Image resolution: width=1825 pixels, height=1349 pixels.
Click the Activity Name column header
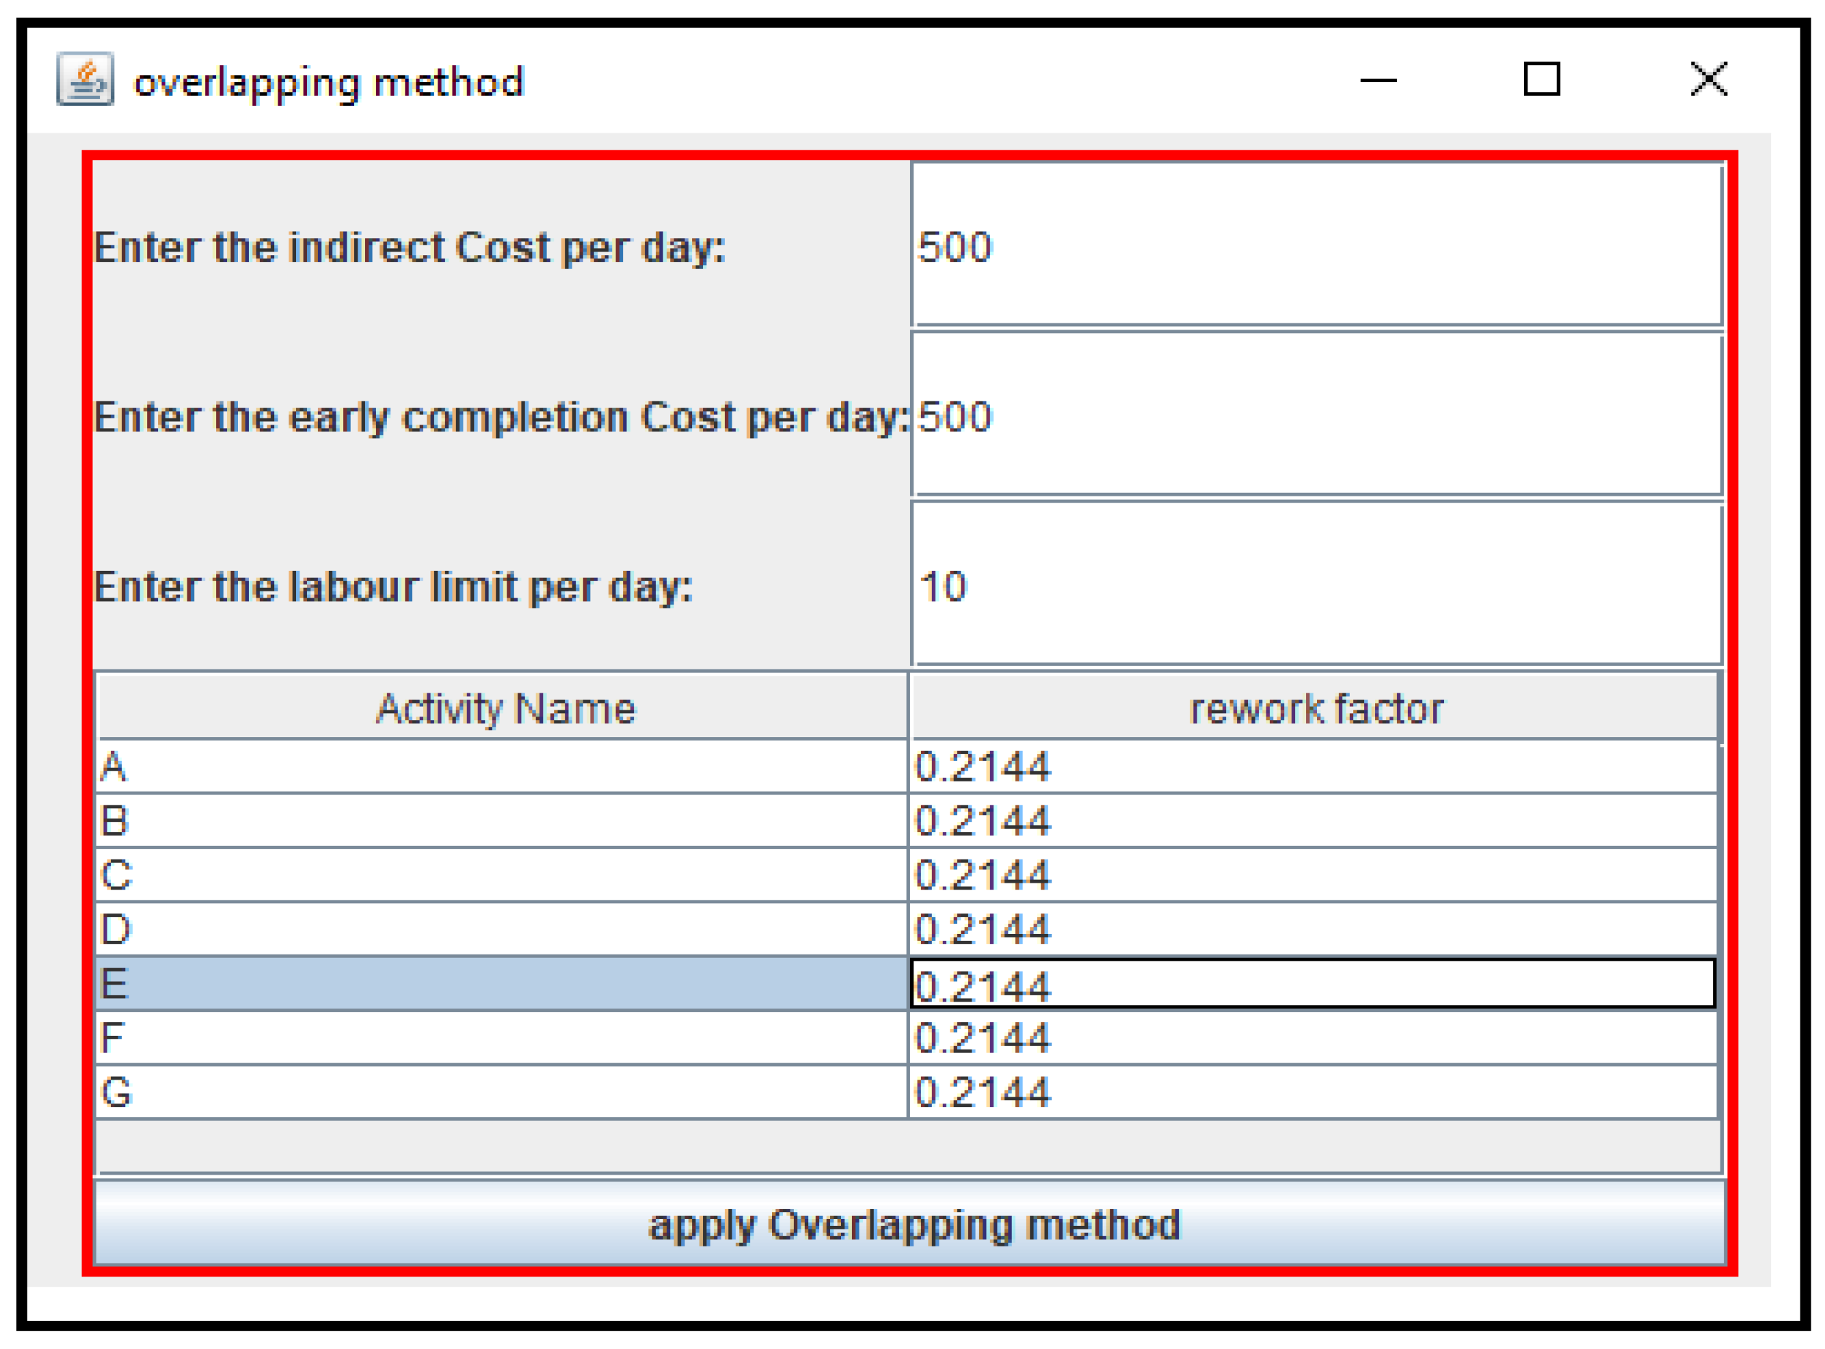(504, 708)
